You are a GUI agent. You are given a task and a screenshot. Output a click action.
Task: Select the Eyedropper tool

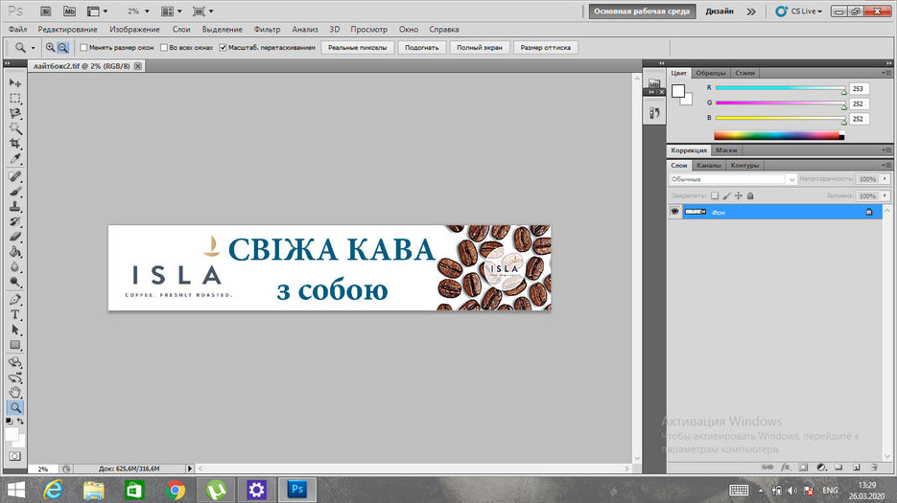coord(15,158)
